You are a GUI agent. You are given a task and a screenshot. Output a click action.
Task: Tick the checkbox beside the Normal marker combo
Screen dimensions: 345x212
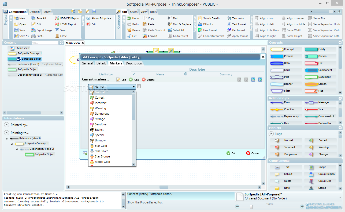click(139, 86)
